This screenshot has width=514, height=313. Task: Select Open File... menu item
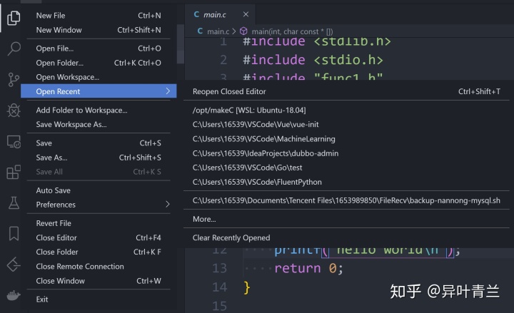[99, 48]
